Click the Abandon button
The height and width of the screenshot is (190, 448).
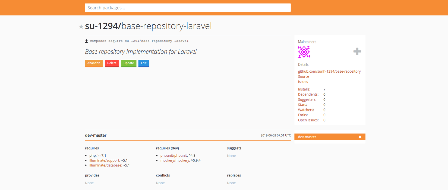(x=94, y=63)
